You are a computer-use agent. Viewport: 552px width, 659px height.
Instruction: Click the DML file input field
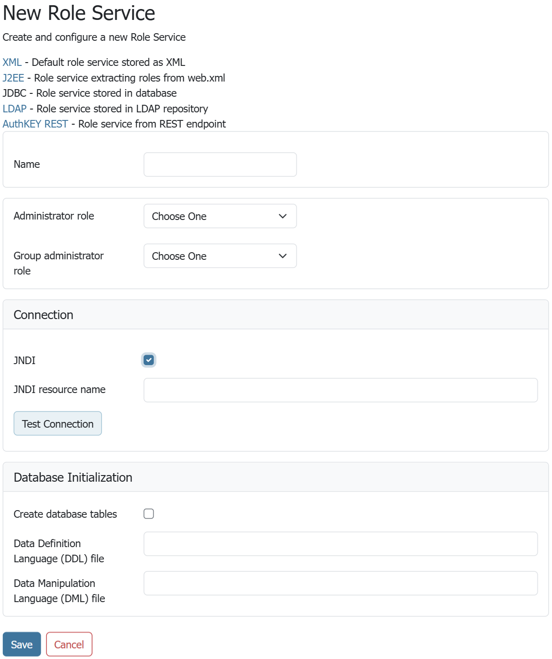pyautogui.click(x=340, y=583)
